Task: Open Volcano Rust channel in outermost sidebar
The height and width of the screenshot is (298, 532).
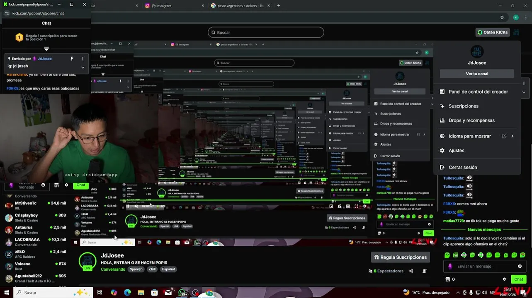Action: (35, 266)
